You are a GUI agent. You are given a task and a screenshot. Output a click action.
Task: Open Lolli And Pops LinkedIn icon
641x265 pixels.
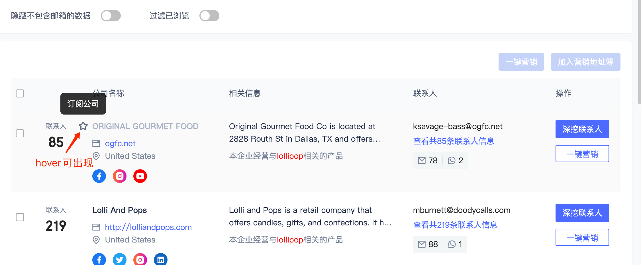(x=161, y=259)
